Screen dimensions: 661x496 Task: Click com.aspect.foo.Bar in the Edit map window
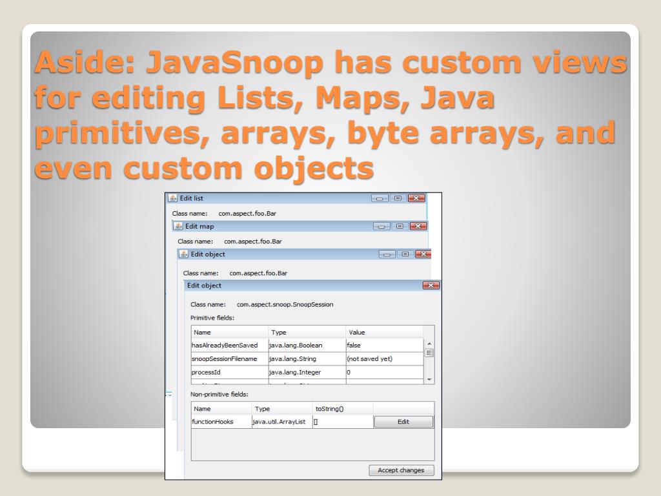tap(253, 242)
